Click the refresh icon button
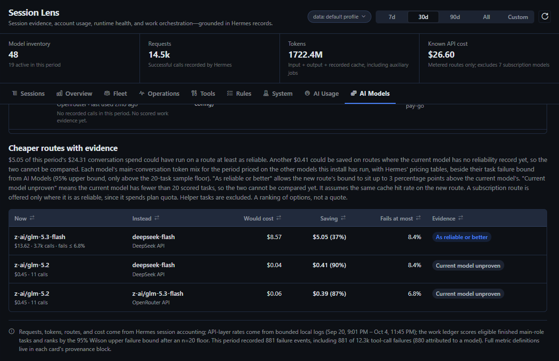The height and width of the screenshot is (361, 559). tap(545, 16)
